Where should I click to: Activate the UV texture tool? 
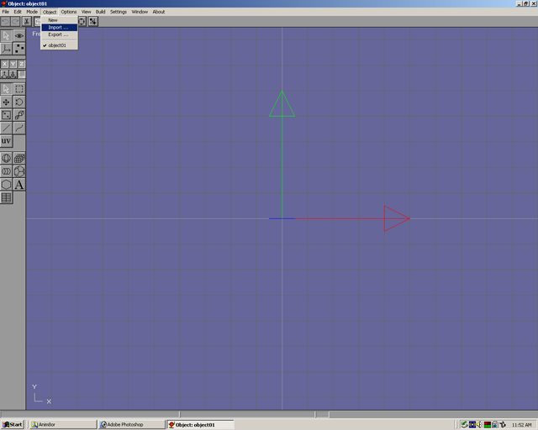click(6, 141)
